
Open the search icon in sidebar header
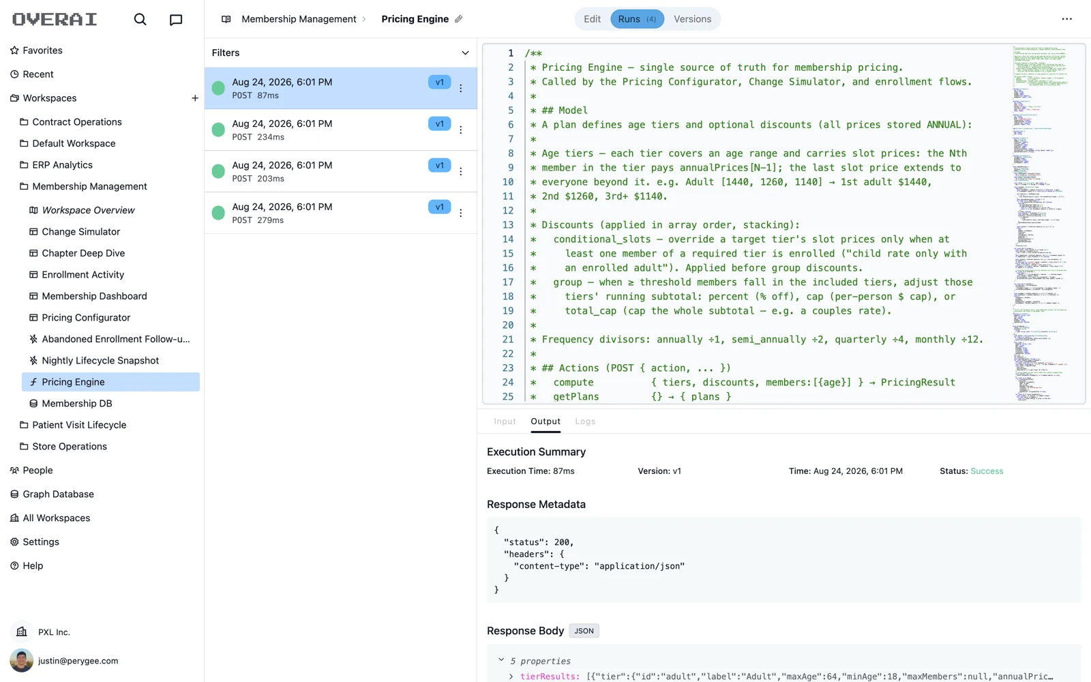140,19
